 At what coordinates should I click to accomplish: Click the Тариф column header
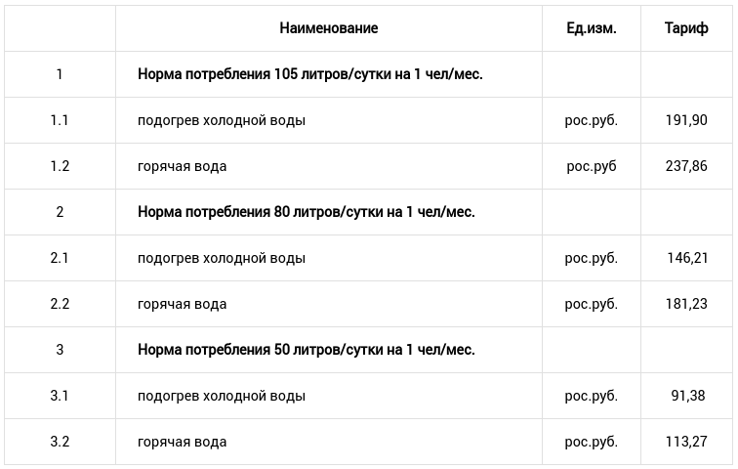click(x=686, y=28)
